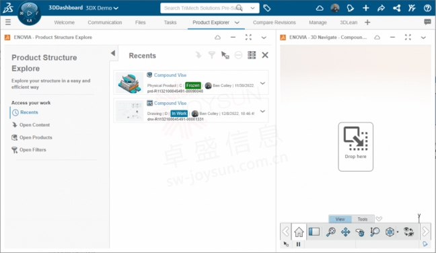
Task: Expand the Frozen Compound Vise entry chevron
Action: click(262, 83)
